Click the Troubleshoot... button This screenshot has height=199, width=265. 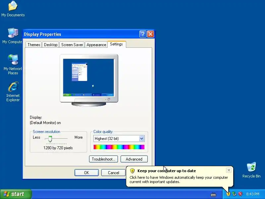click(x=103, y=159)
